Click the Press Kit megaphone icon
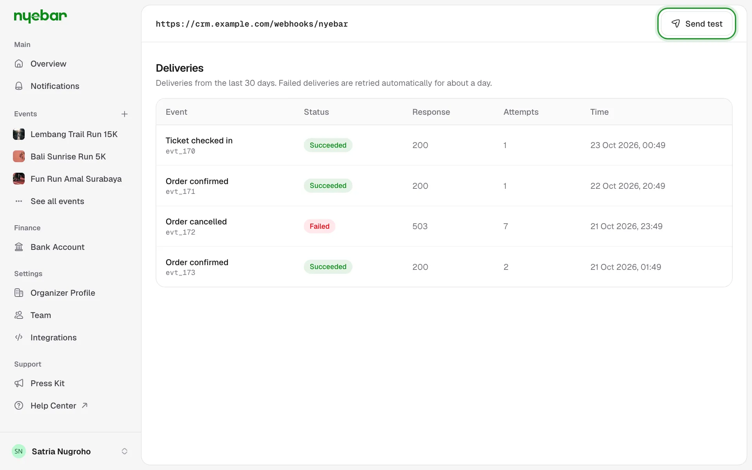The height and width of the screenshot is (470, 752). click(19, 383)
